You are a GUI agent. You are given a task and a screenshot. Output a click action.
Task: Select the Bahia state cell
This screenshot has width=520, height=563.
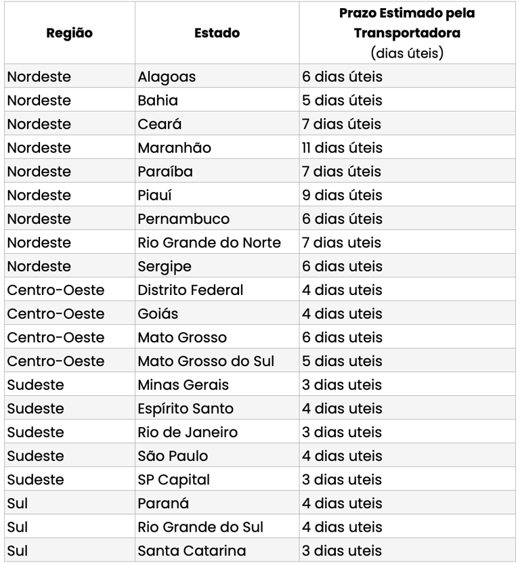click(x=158, y=101)
